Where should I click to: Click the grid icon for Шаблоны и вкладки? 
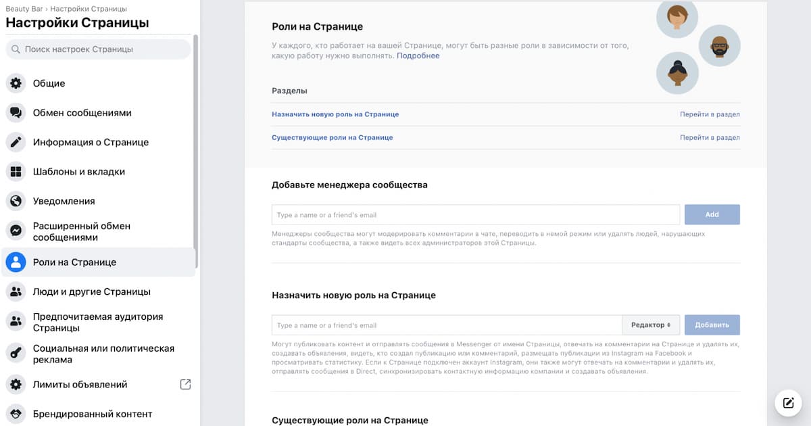tap(16, 172)
